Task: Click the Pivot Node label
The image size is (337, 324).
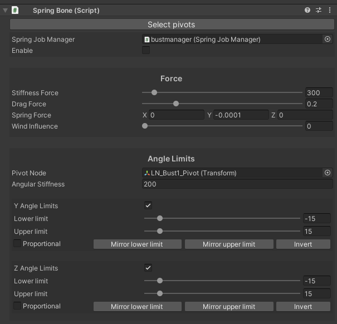Action: (x=29, y=173)
